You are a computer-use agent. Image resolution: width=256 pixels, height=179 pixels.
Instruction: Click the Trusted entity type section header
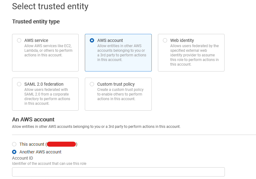(x=36, y=22)
